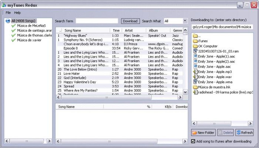
Task: Sort the song list by Time column
Action: (x=116, y=30)
